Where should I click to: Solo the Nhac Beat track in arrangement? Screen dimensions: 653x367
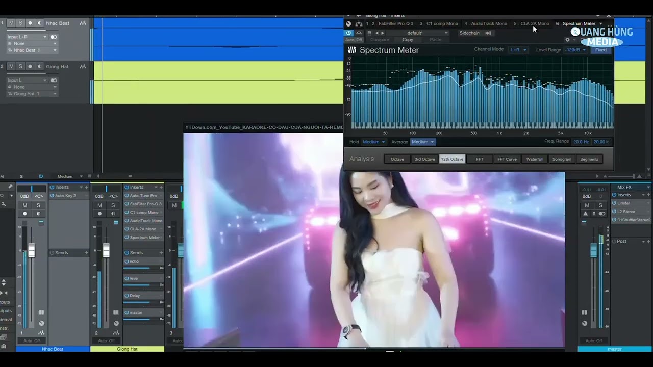(20, 23)
